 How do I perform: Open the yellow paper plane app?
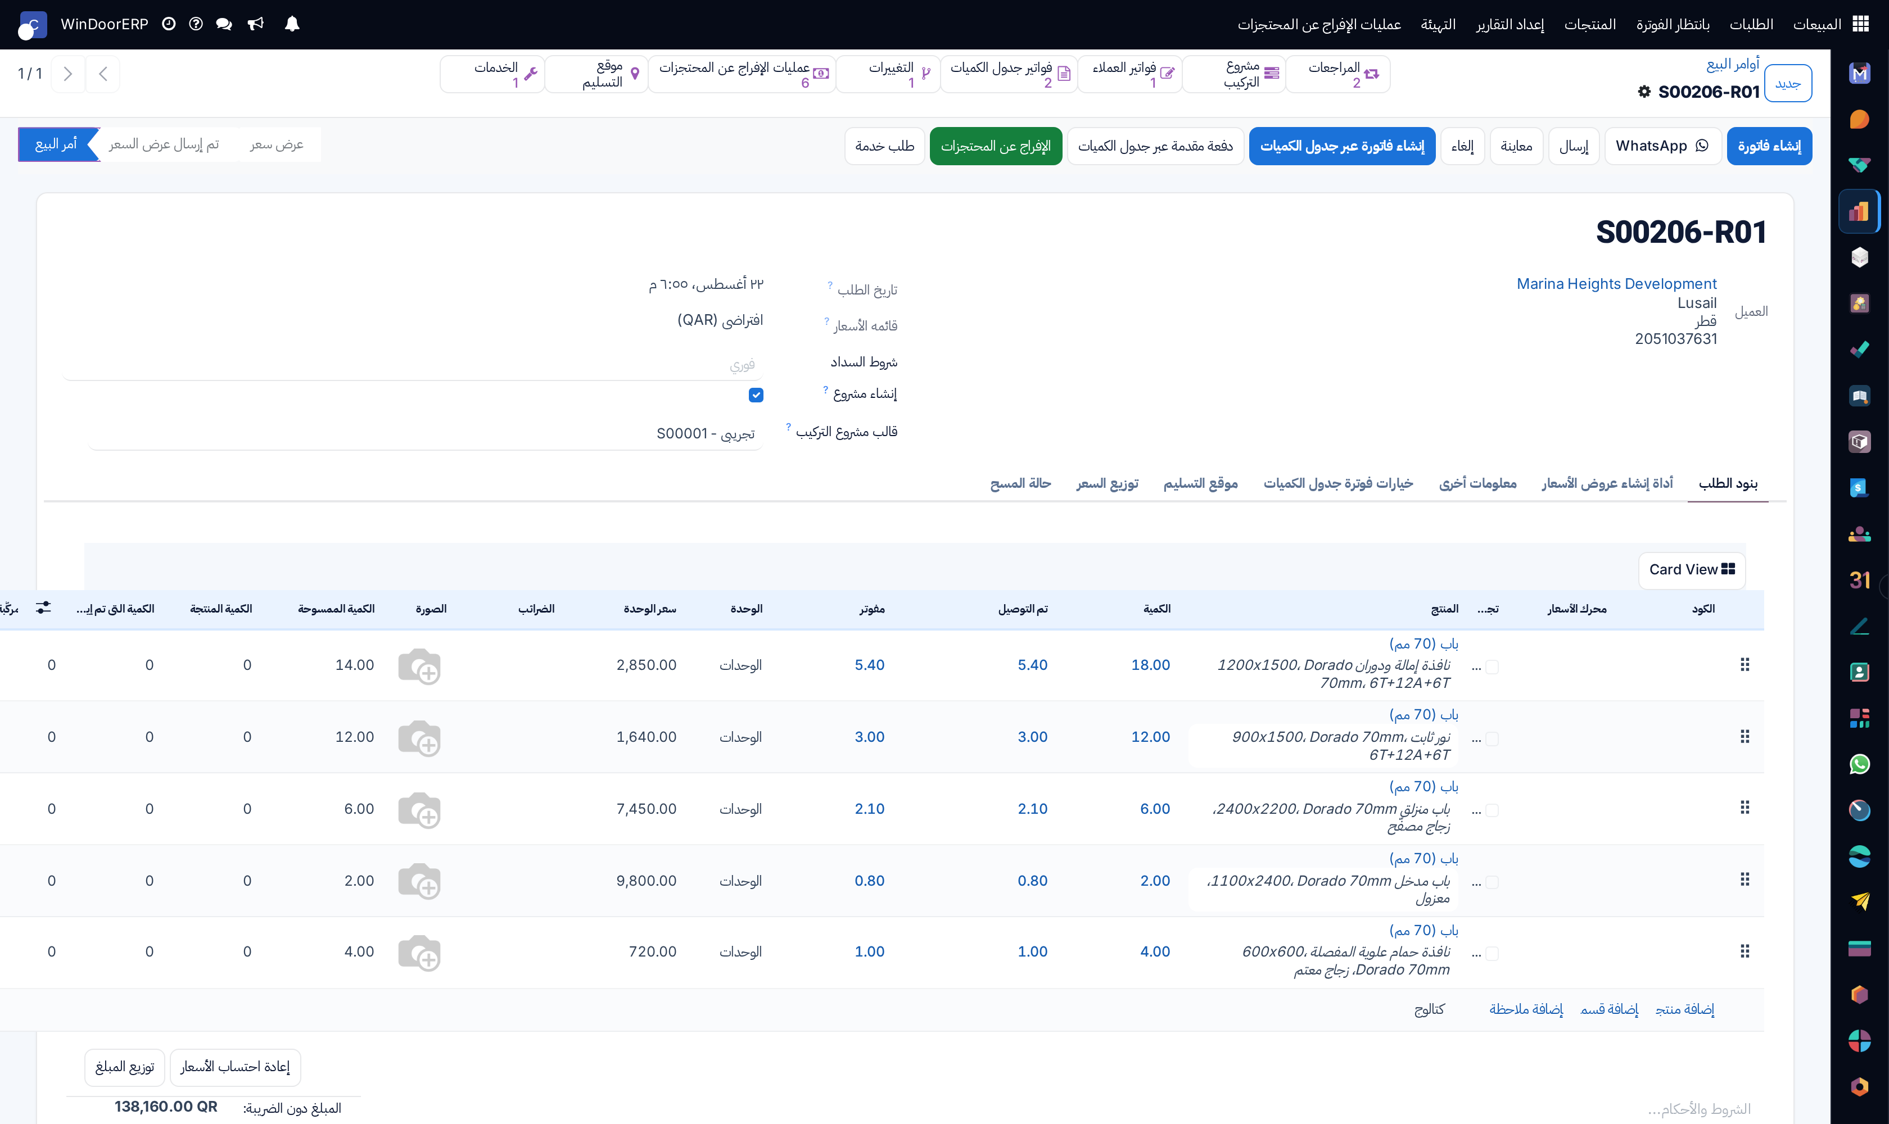tap(1859, 902)
